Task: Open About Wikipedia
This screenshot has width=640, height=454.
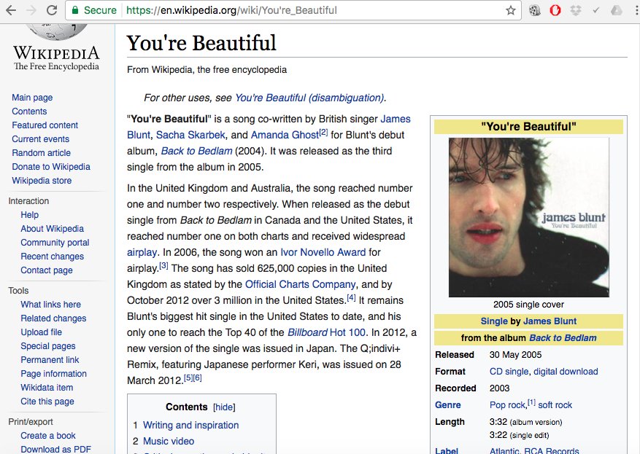Action: 53,229
